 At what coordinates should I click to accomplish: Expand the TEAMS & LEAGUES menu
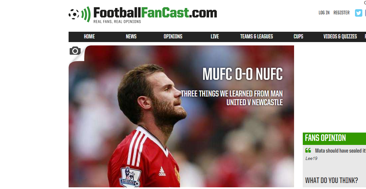point(257,37)
